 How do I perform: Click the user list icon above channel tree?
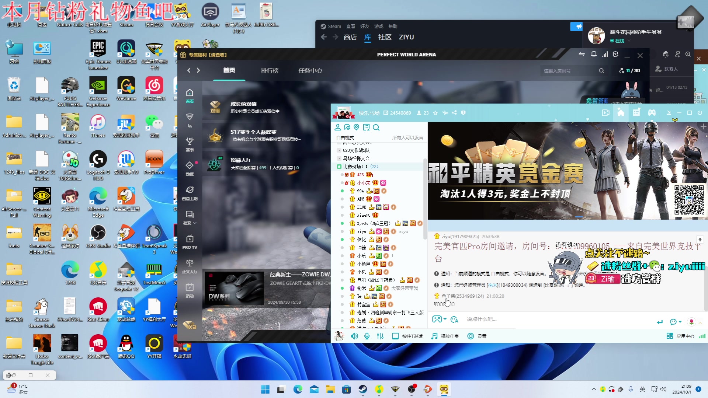[x=337, y=128]
